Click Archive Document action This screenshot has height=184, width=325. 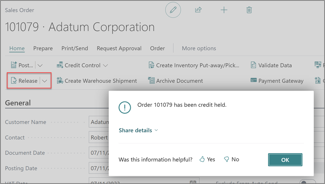tap(175, 81)
